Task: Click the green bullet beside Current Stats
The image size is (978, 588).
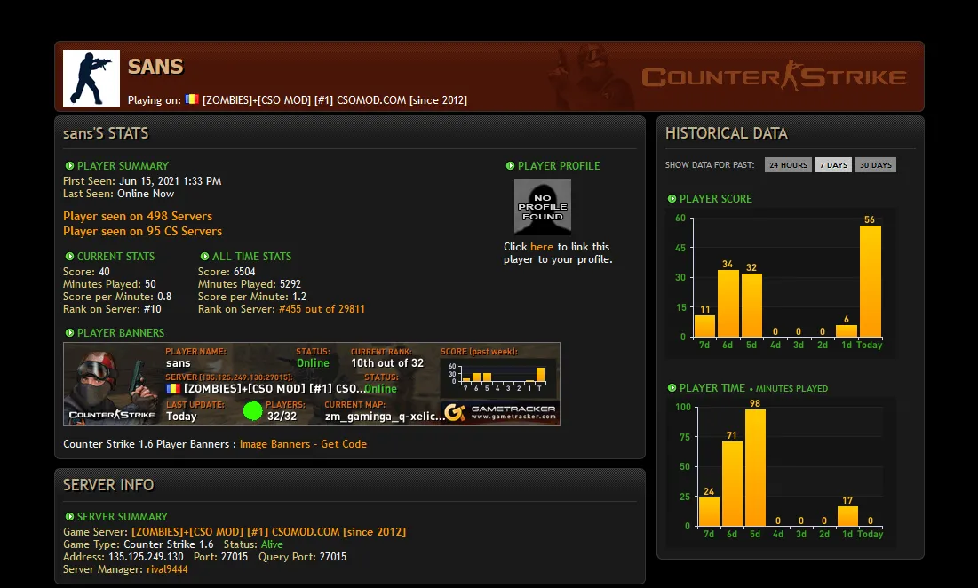Action: click(69, 257)
